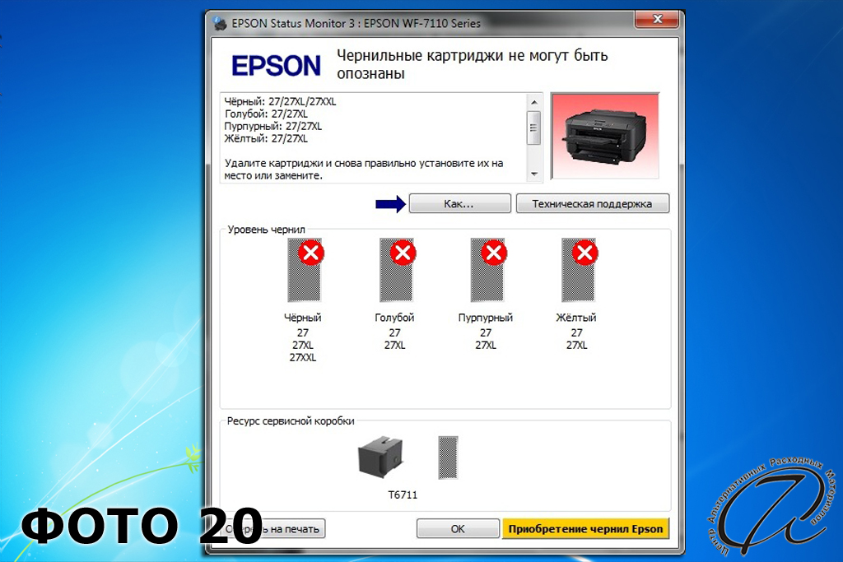Click the yellow (Жёлтый) cartridge error icon

coord(585,253)
